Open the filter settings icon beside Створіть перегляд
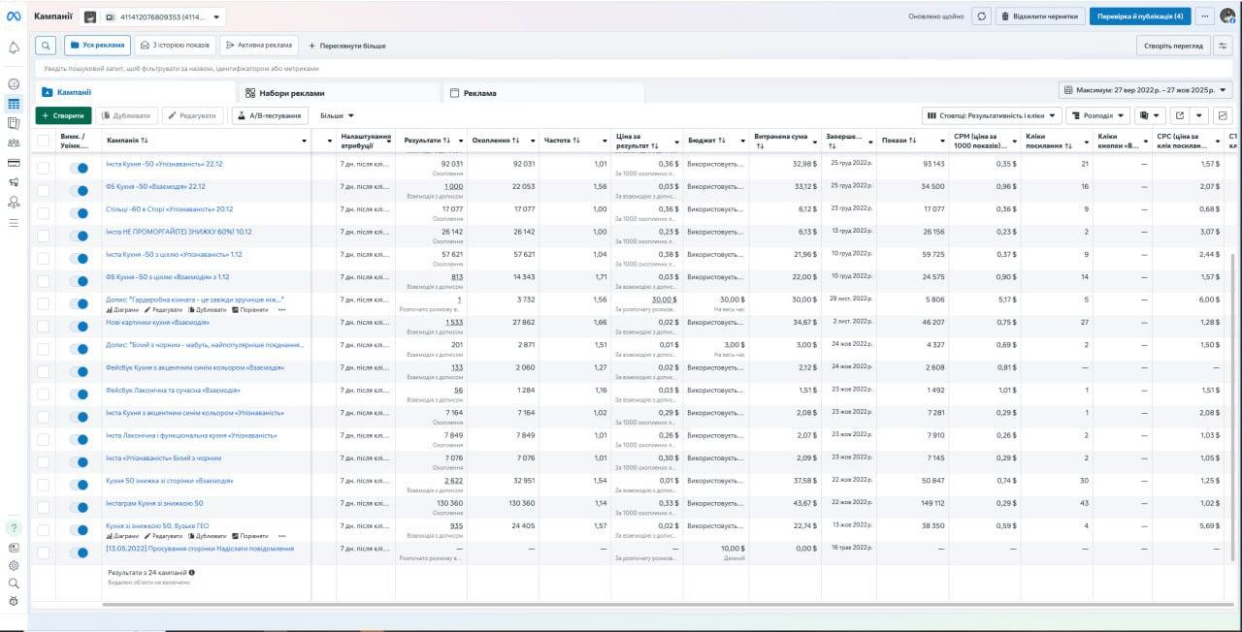This screenshot has width=1242, height=632. [x=1224, y=45]
